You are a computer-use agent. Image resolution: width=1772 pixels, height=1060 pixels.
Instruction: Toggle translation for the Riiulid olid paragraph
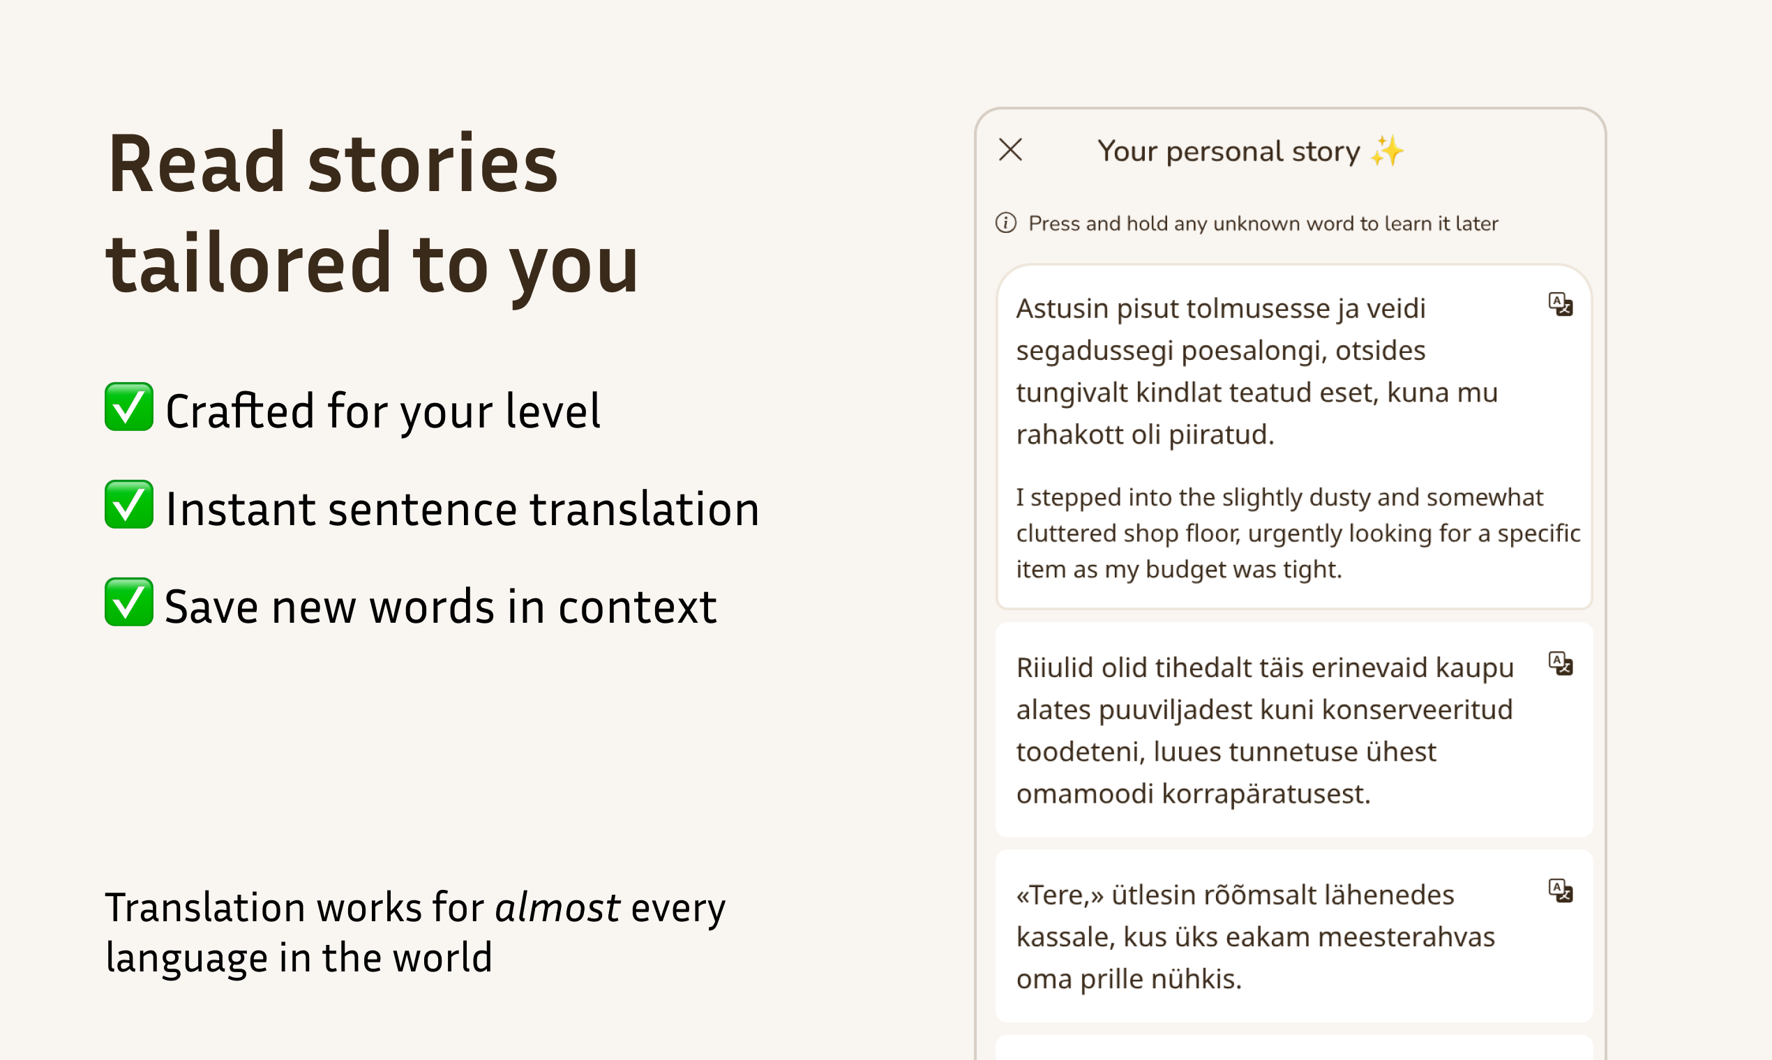tap(1561, 664)
